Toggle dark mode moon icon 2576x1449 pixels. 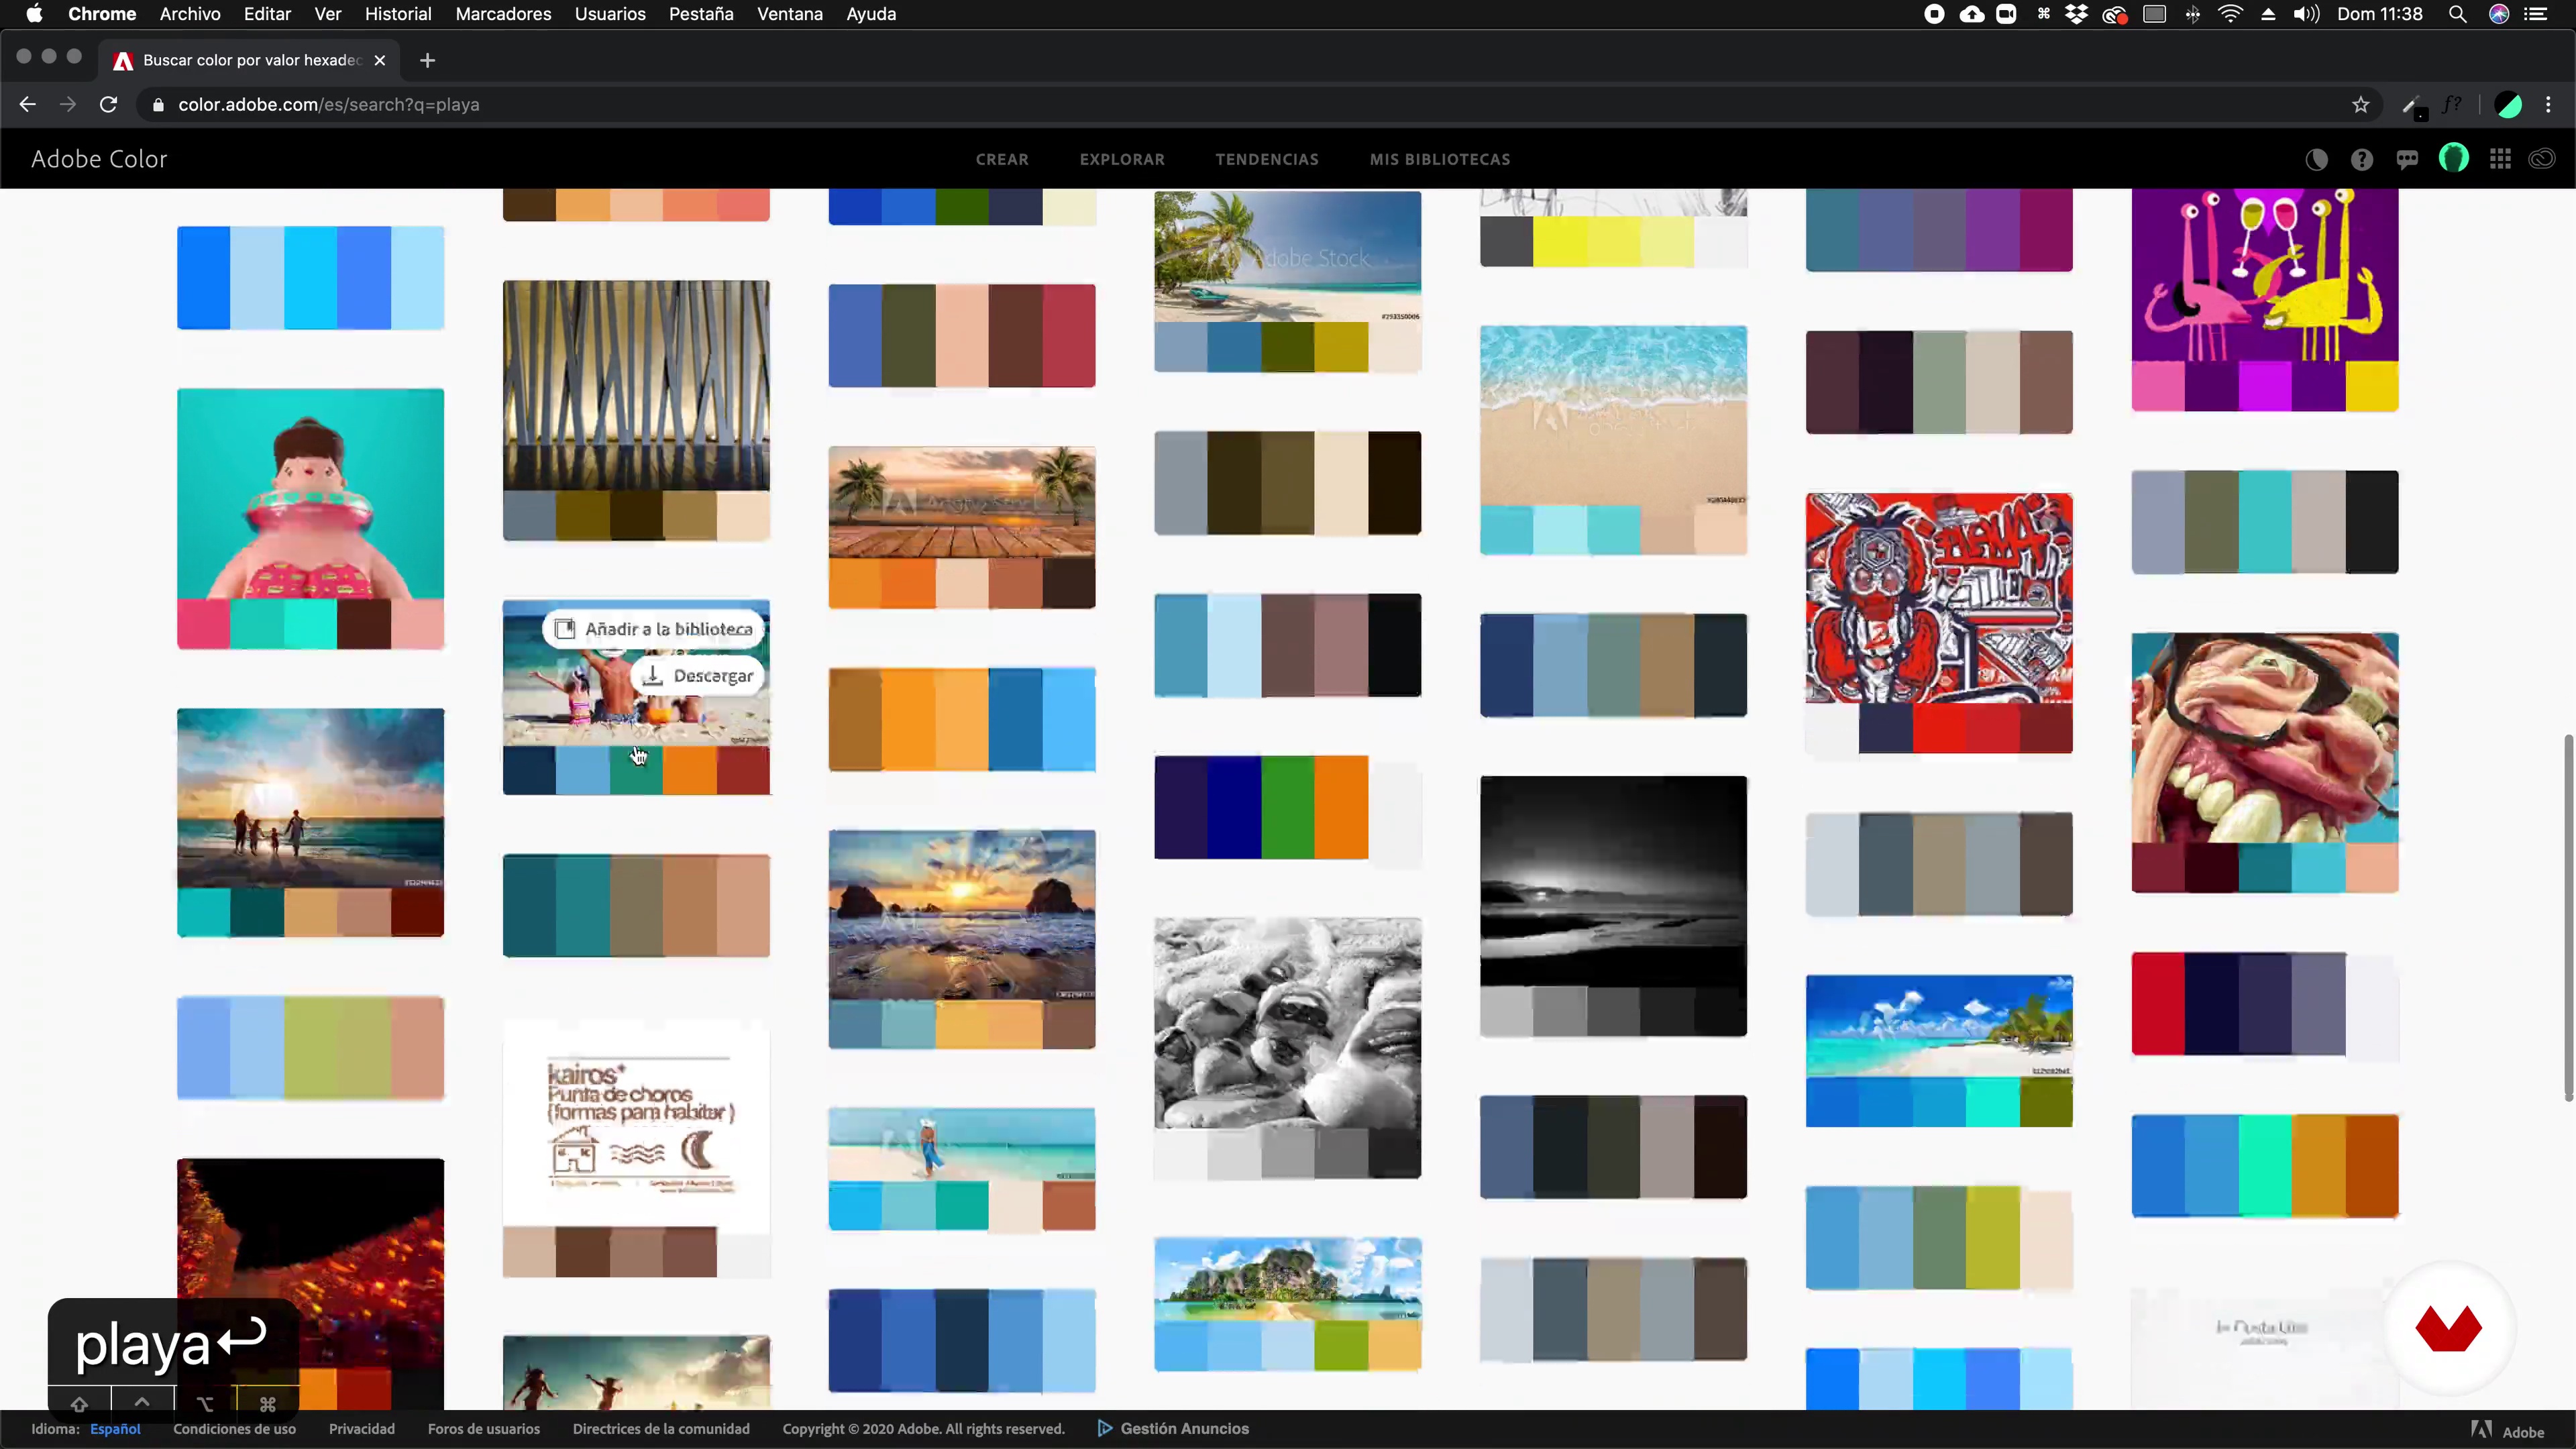(2316, 159)
